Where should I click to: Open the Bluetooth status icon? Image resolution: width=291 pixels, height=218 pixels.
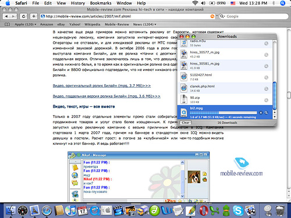(274, 3)
